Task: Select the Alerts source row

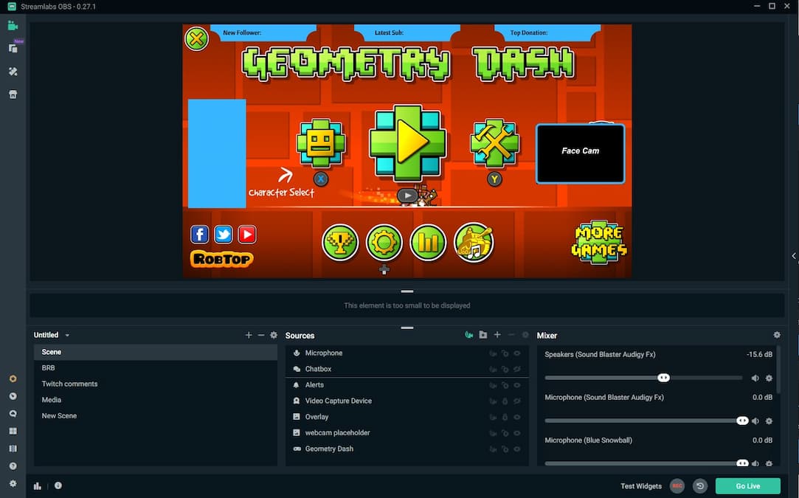Action: click(x=407, y=385)
